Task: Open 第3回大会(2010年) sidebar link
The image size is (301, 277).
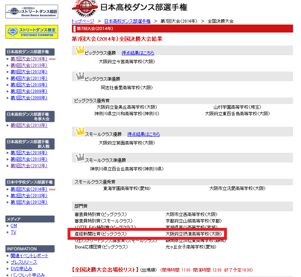Action: point(29,85)
